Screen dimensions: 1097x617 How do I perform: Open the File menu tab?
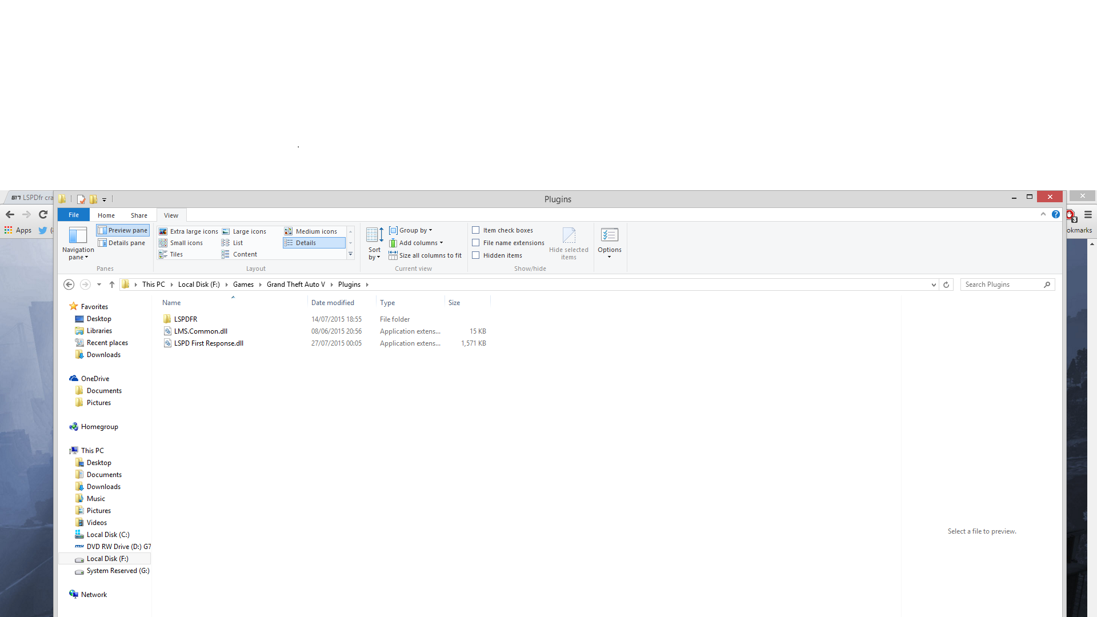[74, 215]
